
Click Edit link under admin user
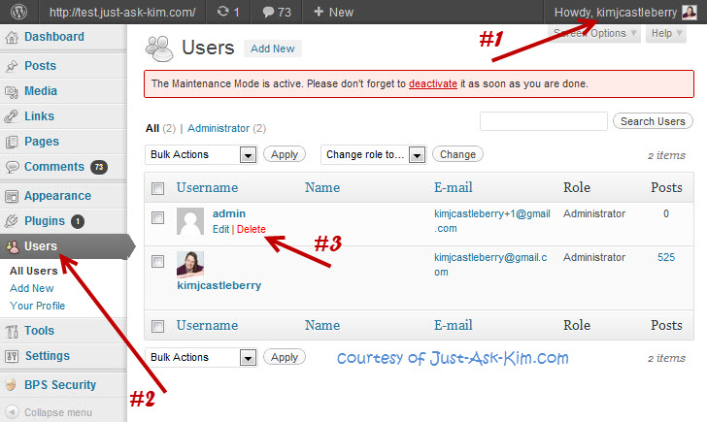point(221,229)
